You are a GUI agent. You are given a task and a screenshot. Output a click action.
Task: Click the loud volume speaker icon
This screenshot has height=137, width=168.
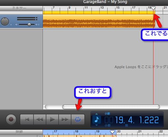38,24
